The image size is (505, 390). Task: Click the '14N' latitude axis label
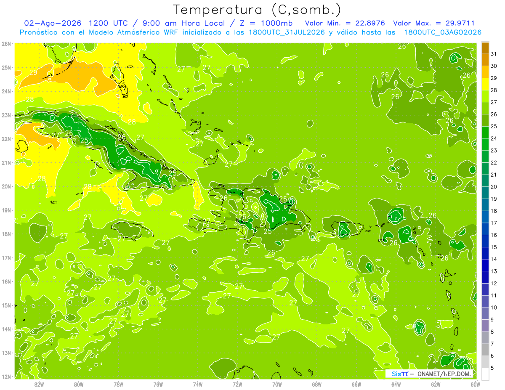pyautogui.click(x=6, y=329)
